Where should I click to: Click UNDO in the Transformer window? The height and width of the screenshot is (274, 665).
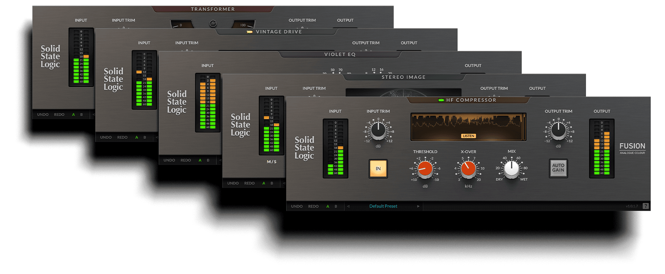coord(43,114)
